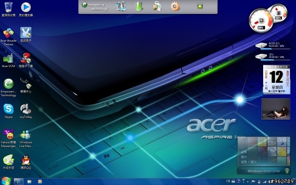This screenshot has width=296, height=185.
Task: Open the green battery power tool
Action: point(139,6)
